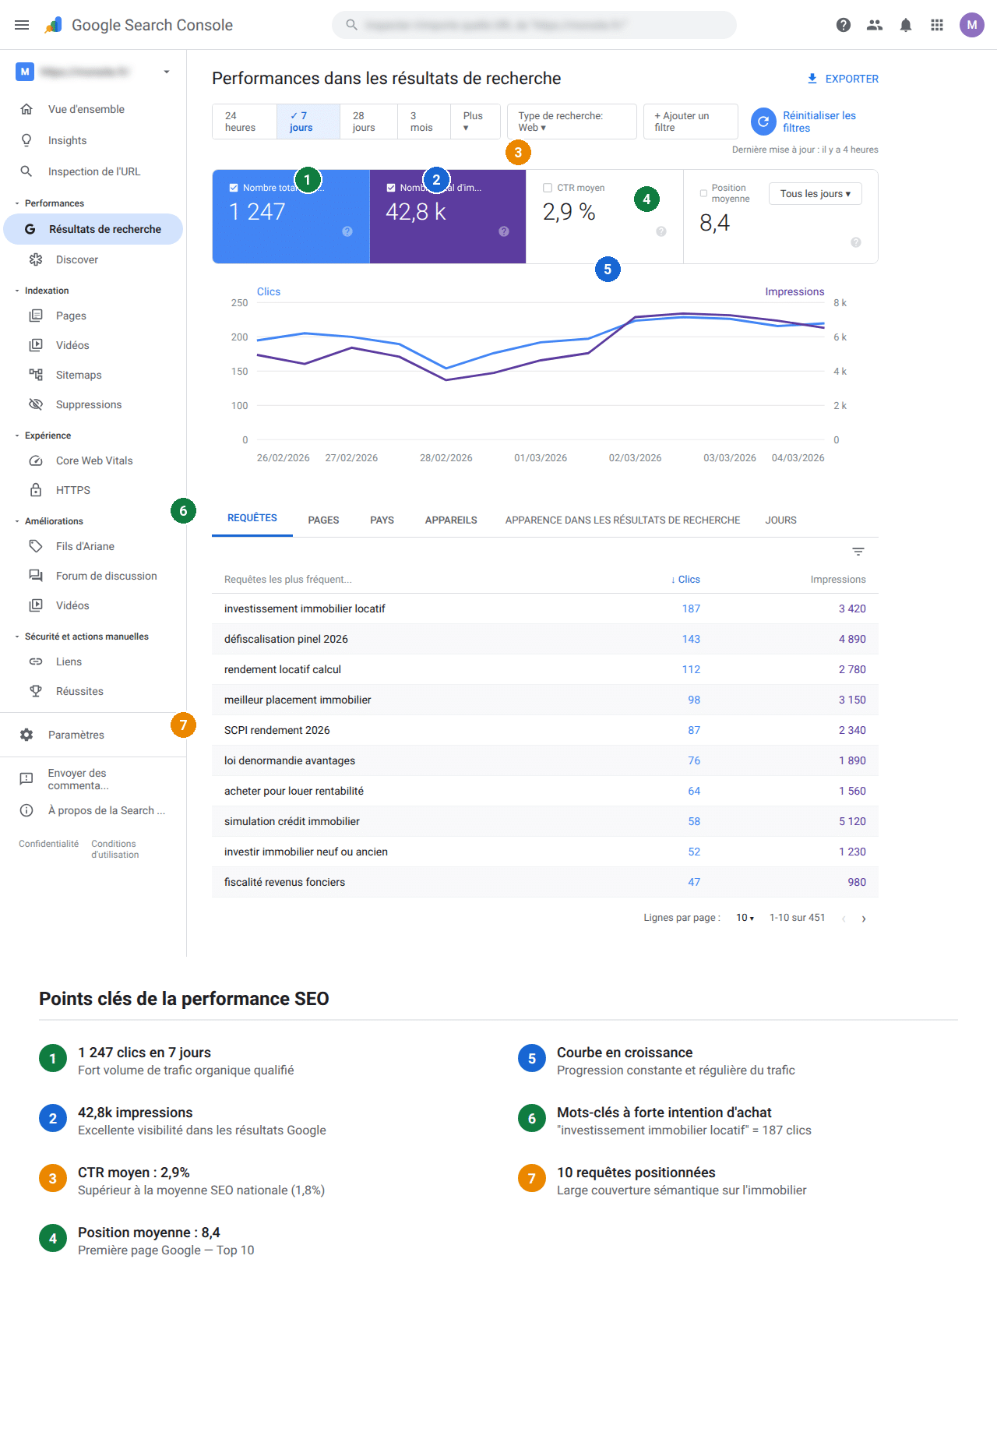Open the Google apps grid

click(937, 25)
